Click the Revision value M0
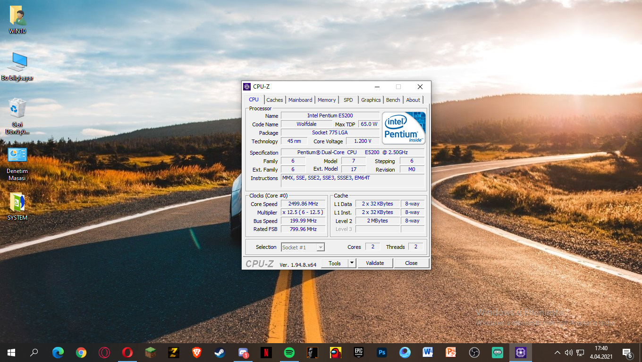Screen dimensions: 642x362 (x=412, y=169)
